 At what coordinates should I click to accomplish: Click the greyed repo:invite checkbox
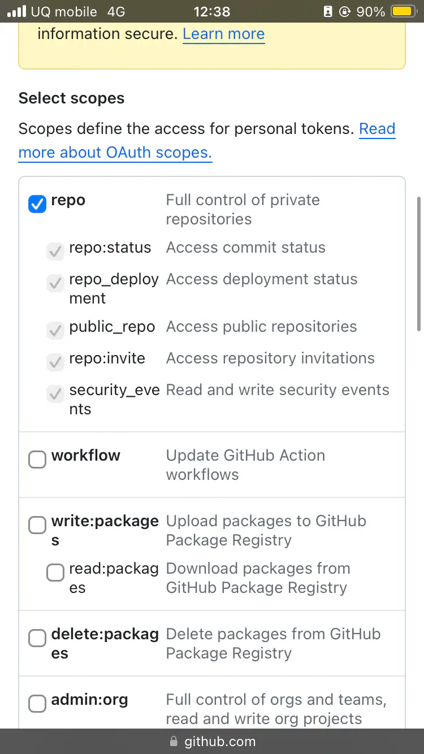coord(55,362)
